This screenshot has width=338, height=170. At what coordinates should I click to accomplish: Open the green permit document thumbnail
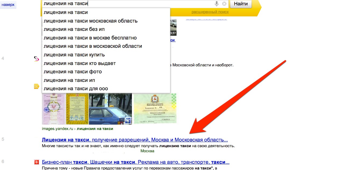tap(155, 108)
